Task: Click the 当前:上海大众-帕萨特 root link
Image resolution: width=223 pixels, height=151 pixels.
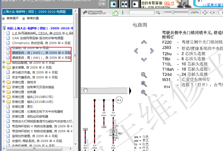Action: [x=40, y=28]
